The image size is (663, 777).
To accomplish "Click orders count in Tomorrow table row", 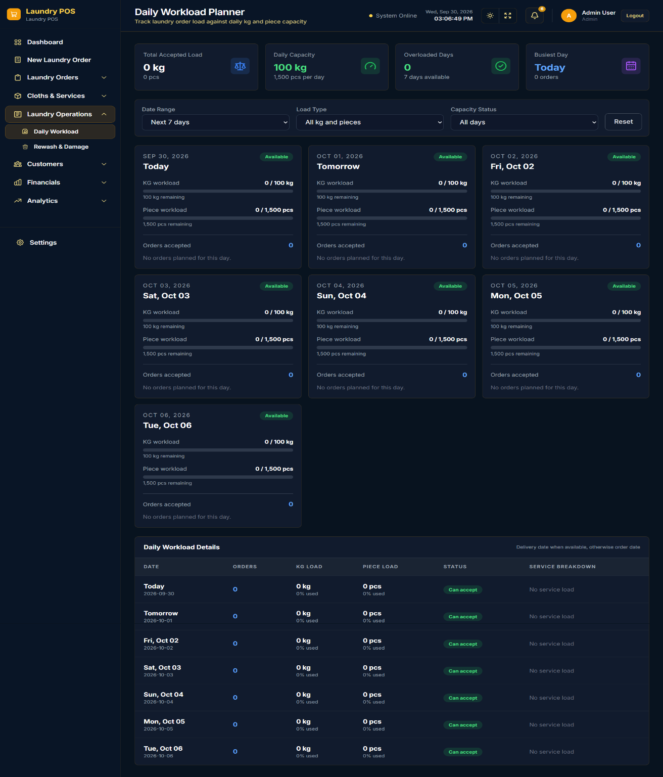I will coord(235,617).
